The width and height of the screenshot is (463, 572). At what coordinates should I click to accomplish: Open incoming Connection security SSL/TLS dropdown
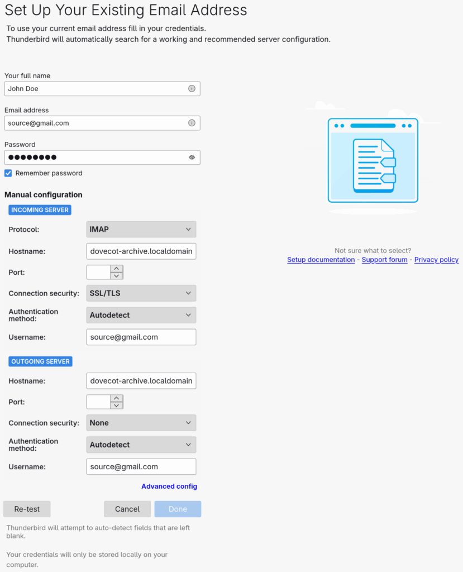pyautogui.click(x=141, y=293)
